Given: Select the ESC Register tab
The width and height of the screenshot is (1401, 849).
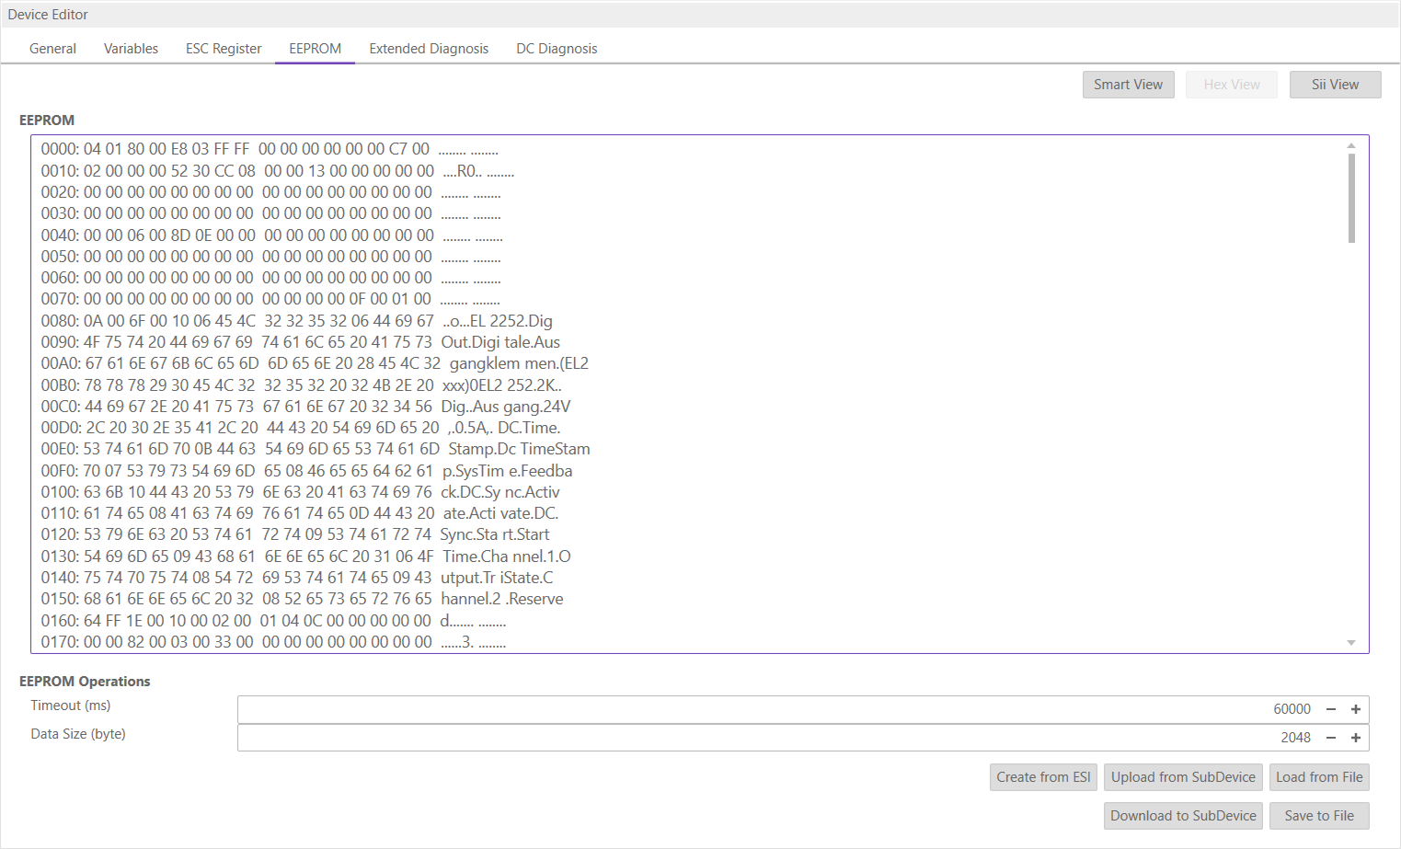Looking at the screenshot, I should coord(224,48).
